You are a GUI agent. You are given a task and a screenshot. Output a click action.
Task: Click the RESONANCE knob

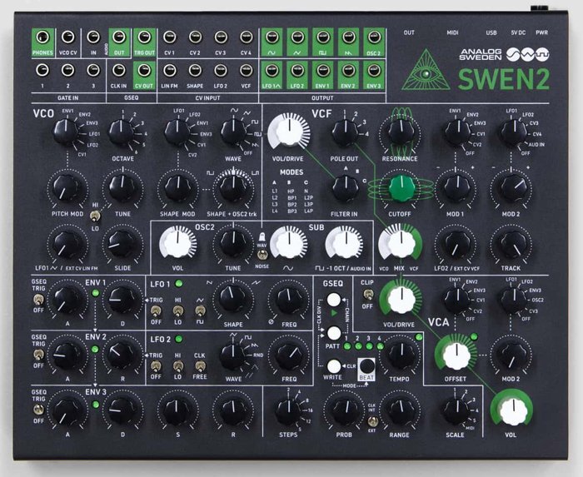click(x=401, y=132)
